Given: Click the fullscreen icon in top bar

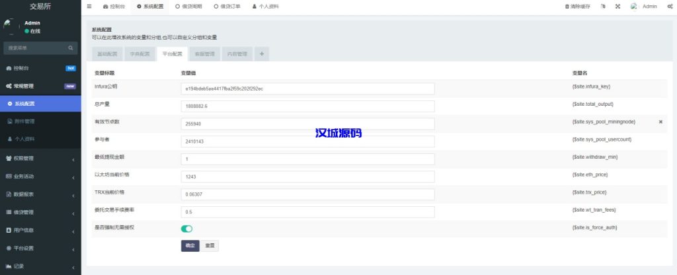Looking at the screenshot, I should point(618,7).
